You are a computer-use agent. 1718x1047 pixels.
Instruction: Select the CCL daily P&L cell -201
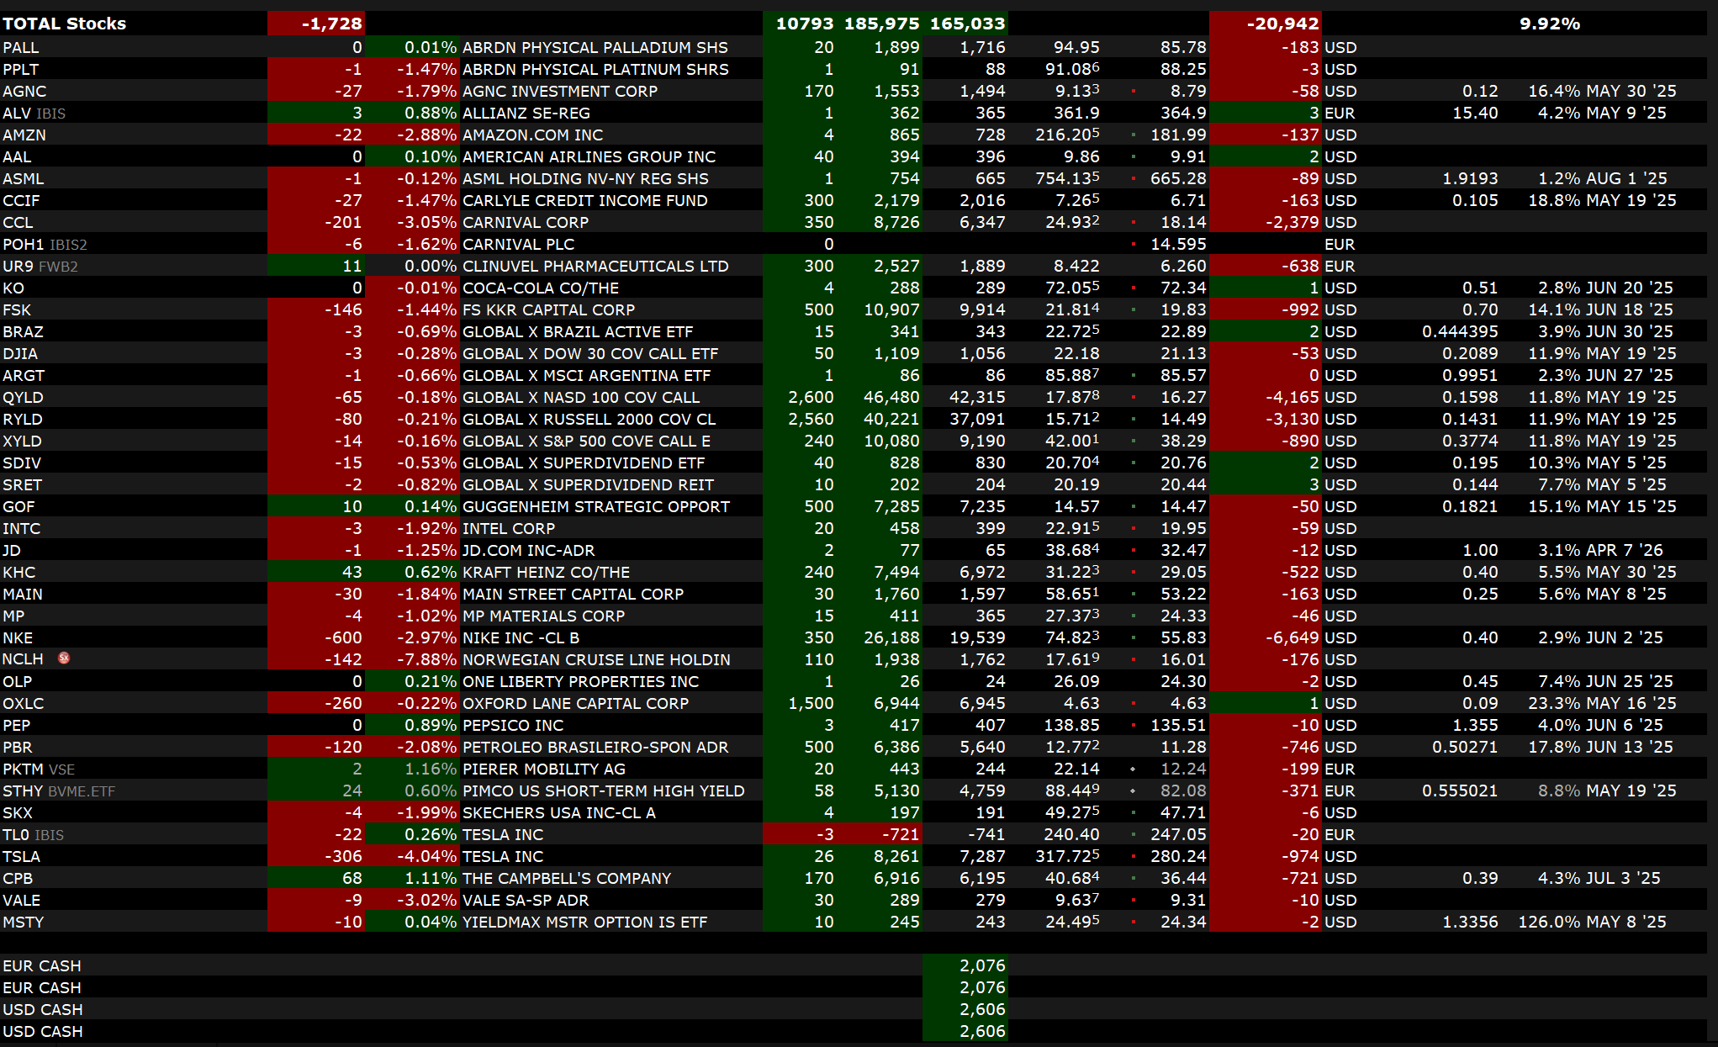pyautogui.click(x=343, y=222)
